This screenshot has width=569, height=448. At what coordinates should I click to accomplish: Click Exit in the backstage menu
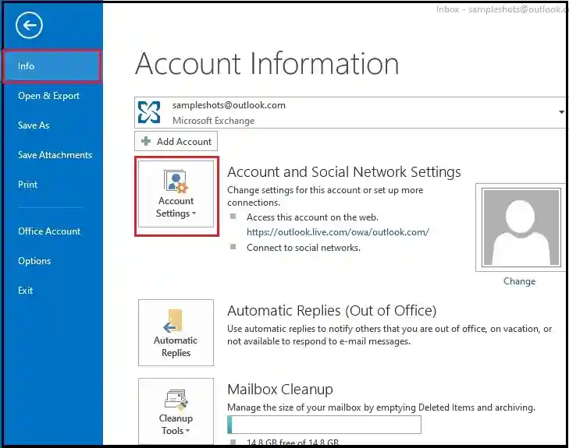coord(26,291)
